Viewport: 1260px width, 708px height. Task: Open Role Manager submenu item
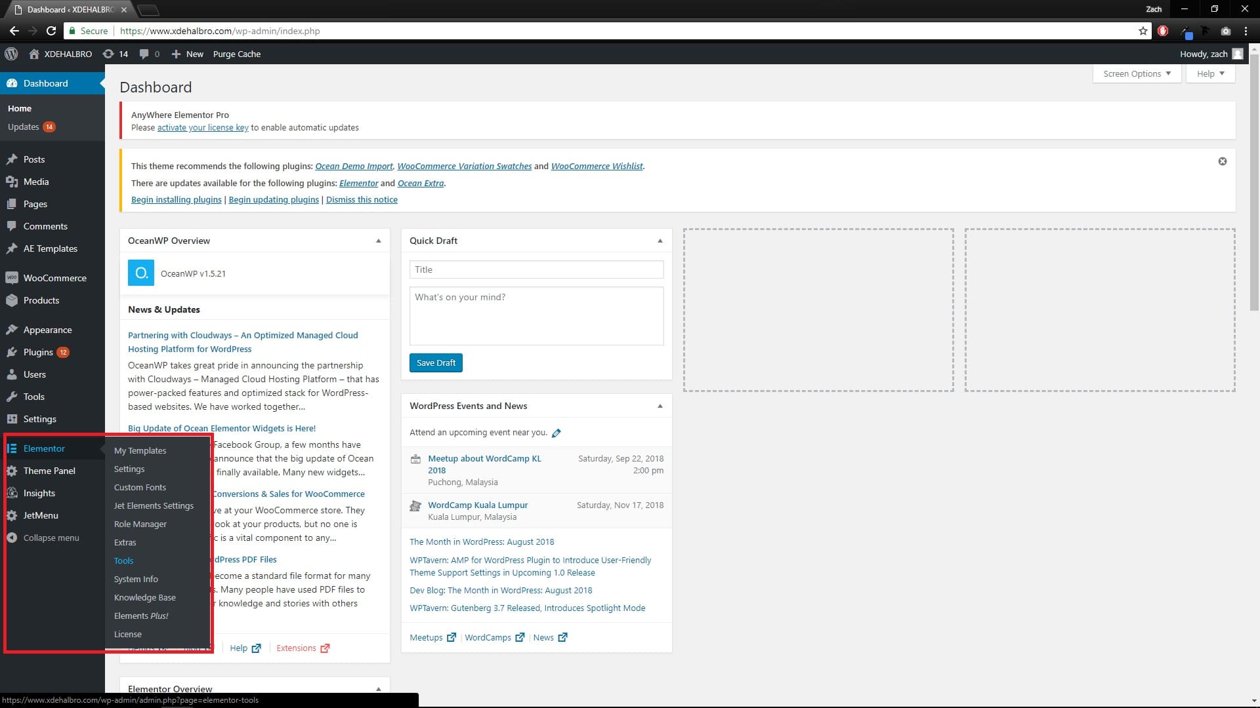(140, 524)
